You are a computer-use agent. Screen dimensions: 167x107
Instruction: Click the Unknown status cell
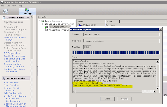112,25
